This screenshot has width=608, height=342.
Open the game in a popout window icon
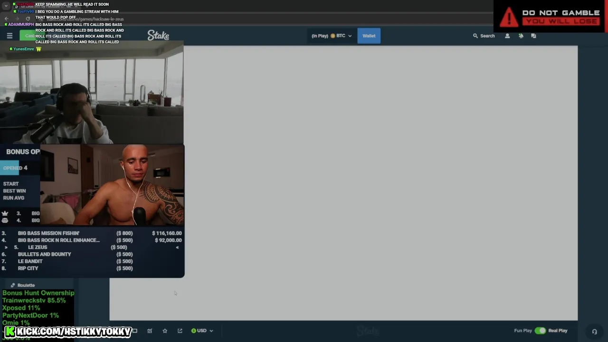click(180, 331)
